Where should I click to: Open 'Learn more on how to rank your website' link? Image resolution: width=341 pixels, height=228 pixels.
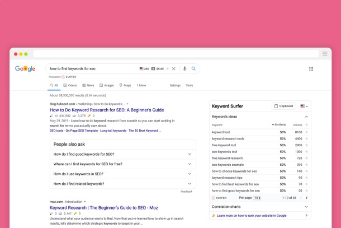[252, 216]
